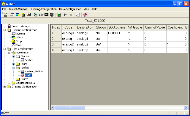Select the Switch folder
Image resolution: width=190 pixels, height=116 pixels.
tap(24, 79)
